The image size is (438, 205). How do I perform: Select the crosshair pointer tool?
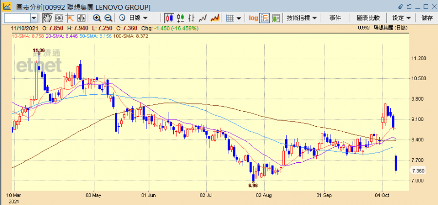[70, 18]
